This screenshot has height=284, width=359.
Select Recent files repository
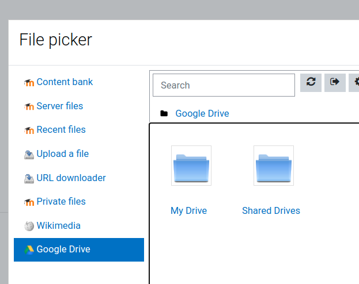(61, 129)
